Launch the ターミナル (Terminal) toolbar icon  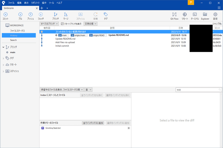195,16
